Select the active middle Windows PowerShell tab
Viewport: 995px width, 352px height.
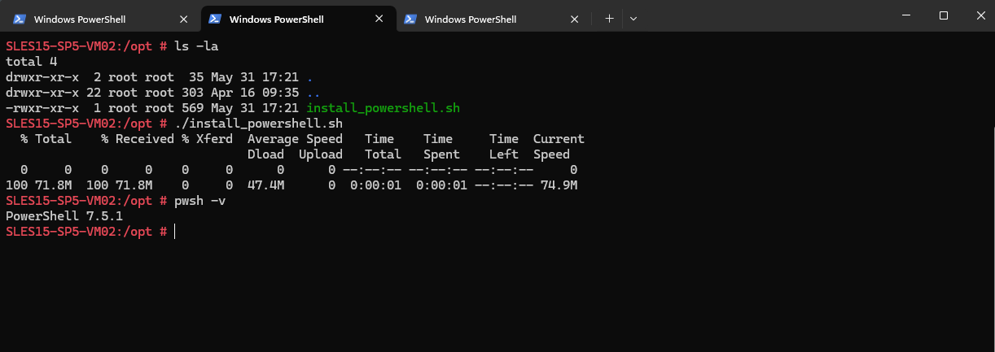coord(298,19)
